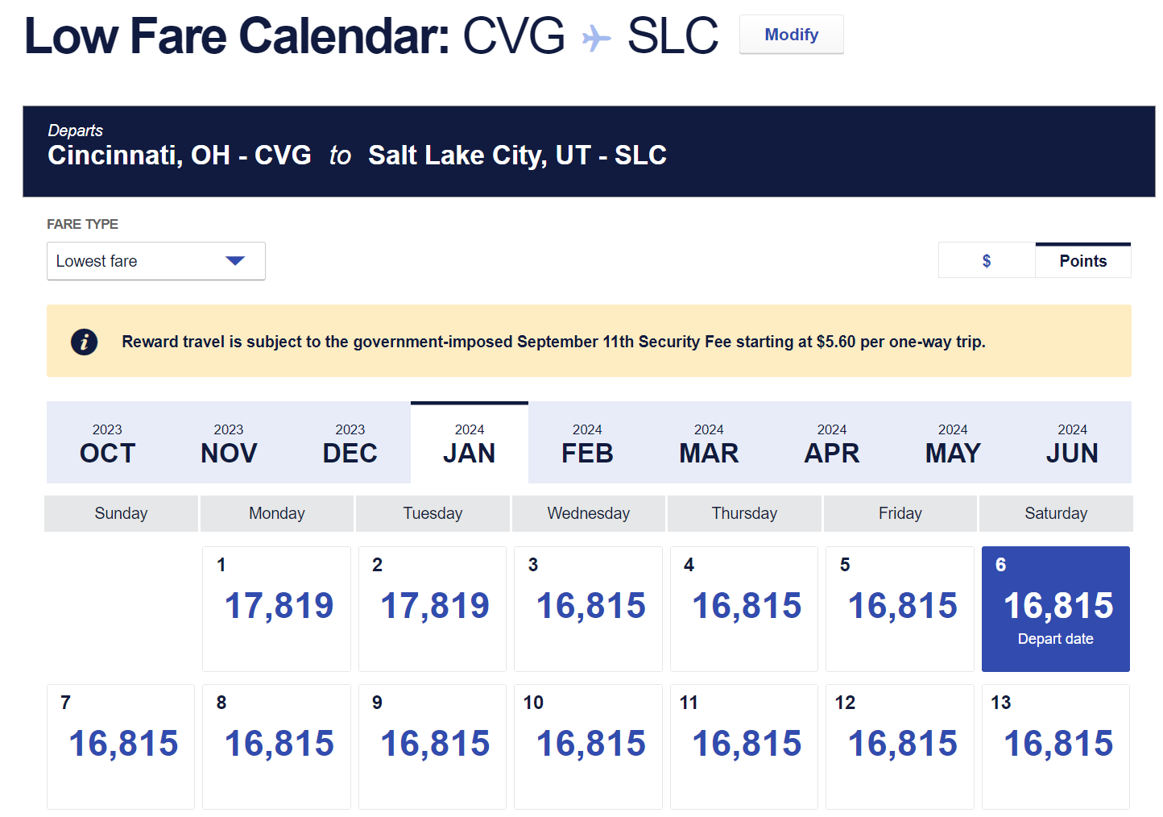Click the airplane icon between CVG and SLC
This screenshot has height=817, width=1163.
(x=596, y=38)
